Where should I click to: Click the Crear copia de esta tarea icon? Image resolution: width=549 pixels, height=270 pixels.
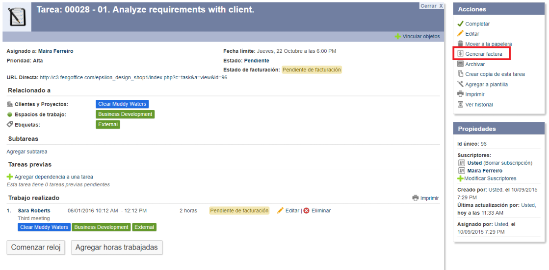[460, 74]
